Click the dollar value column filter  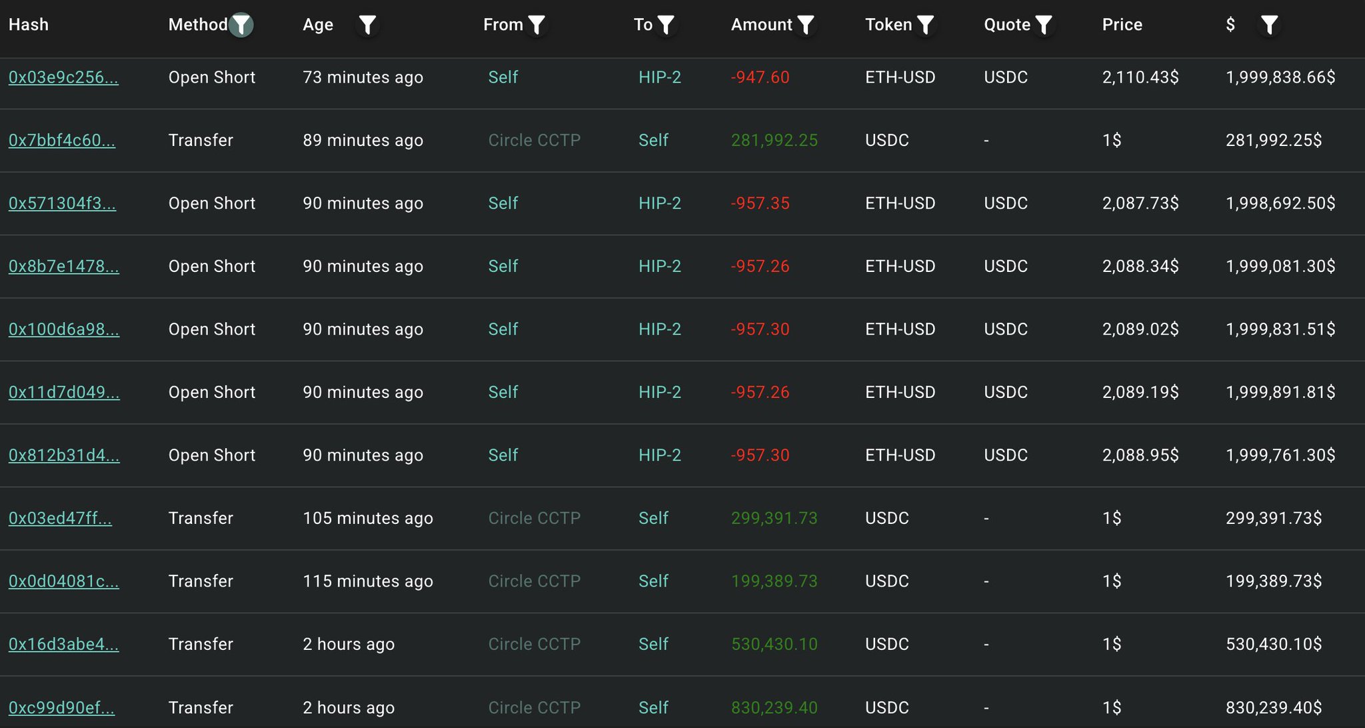pyautogui.click(x=1269, y=25)
